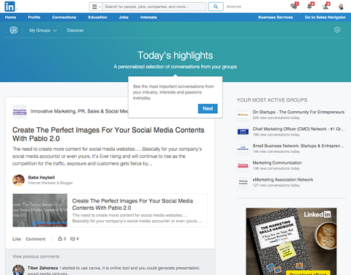Click '225 new conversations today' text

(x=276, y=118)
